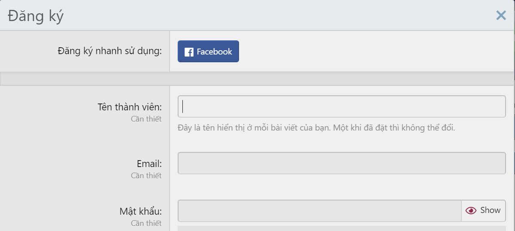Click "Cần thiết" under the Email label
This screenshot has width=515, height=231.
[146, 175]
